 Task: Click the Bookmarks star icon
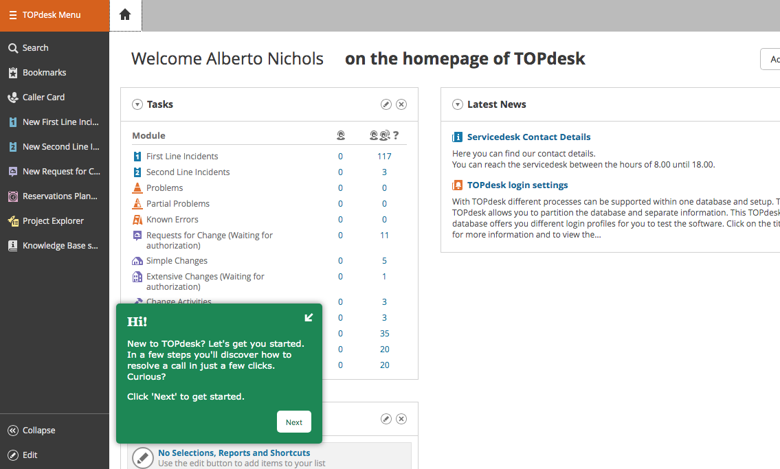click(x=13, y=73)
